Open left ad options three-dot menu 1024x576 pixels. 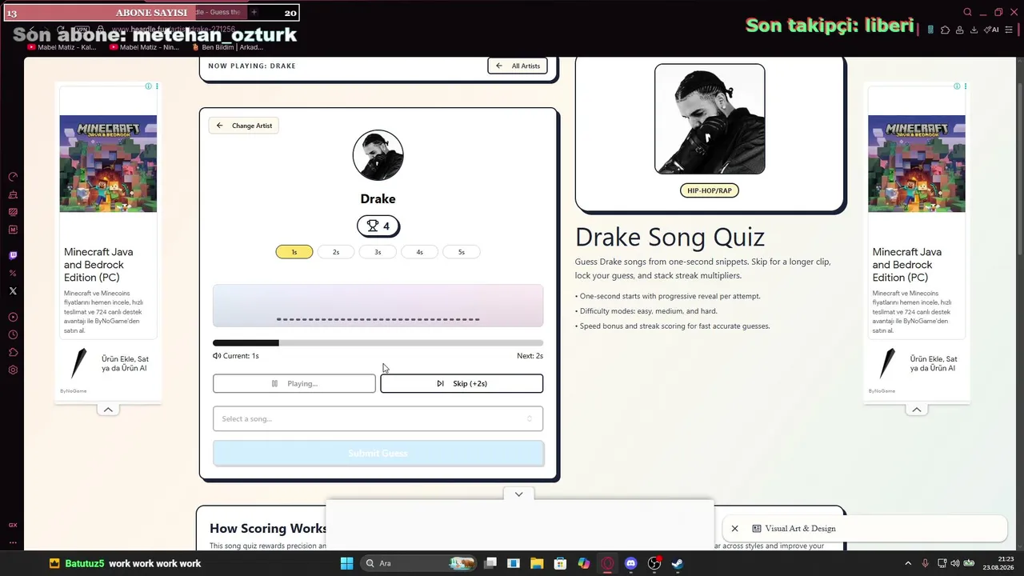(157, 86)
